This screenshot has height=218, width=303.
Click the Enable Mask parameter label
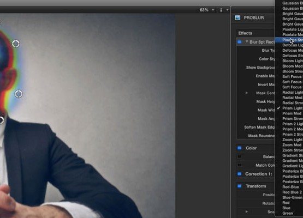tap(265, 76)
